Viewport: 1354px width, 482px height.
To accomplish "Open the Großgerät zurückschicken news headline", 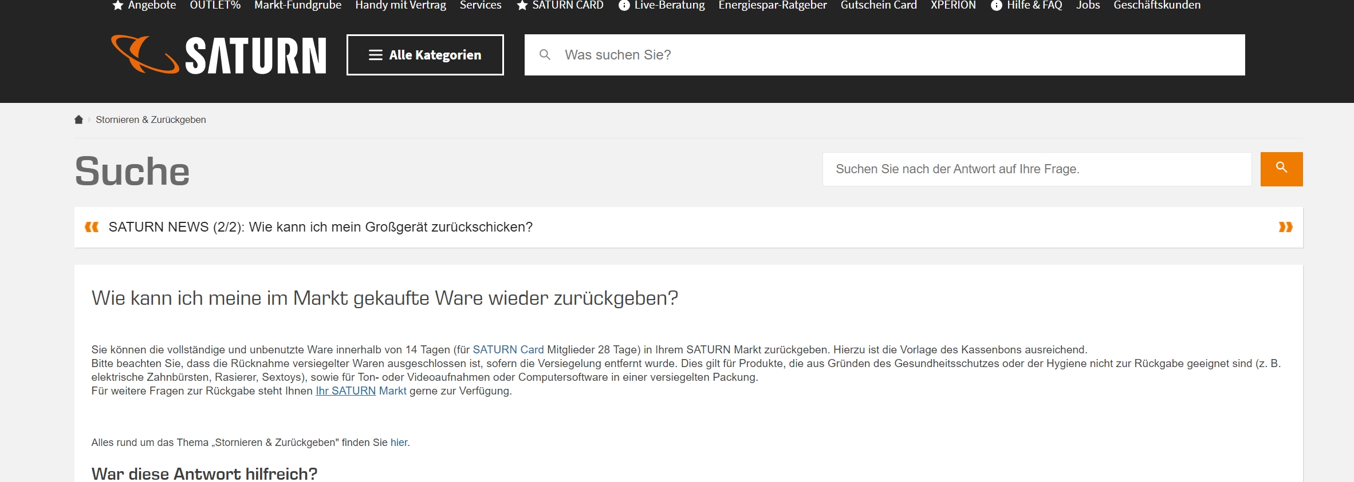I will coord(321,227).
